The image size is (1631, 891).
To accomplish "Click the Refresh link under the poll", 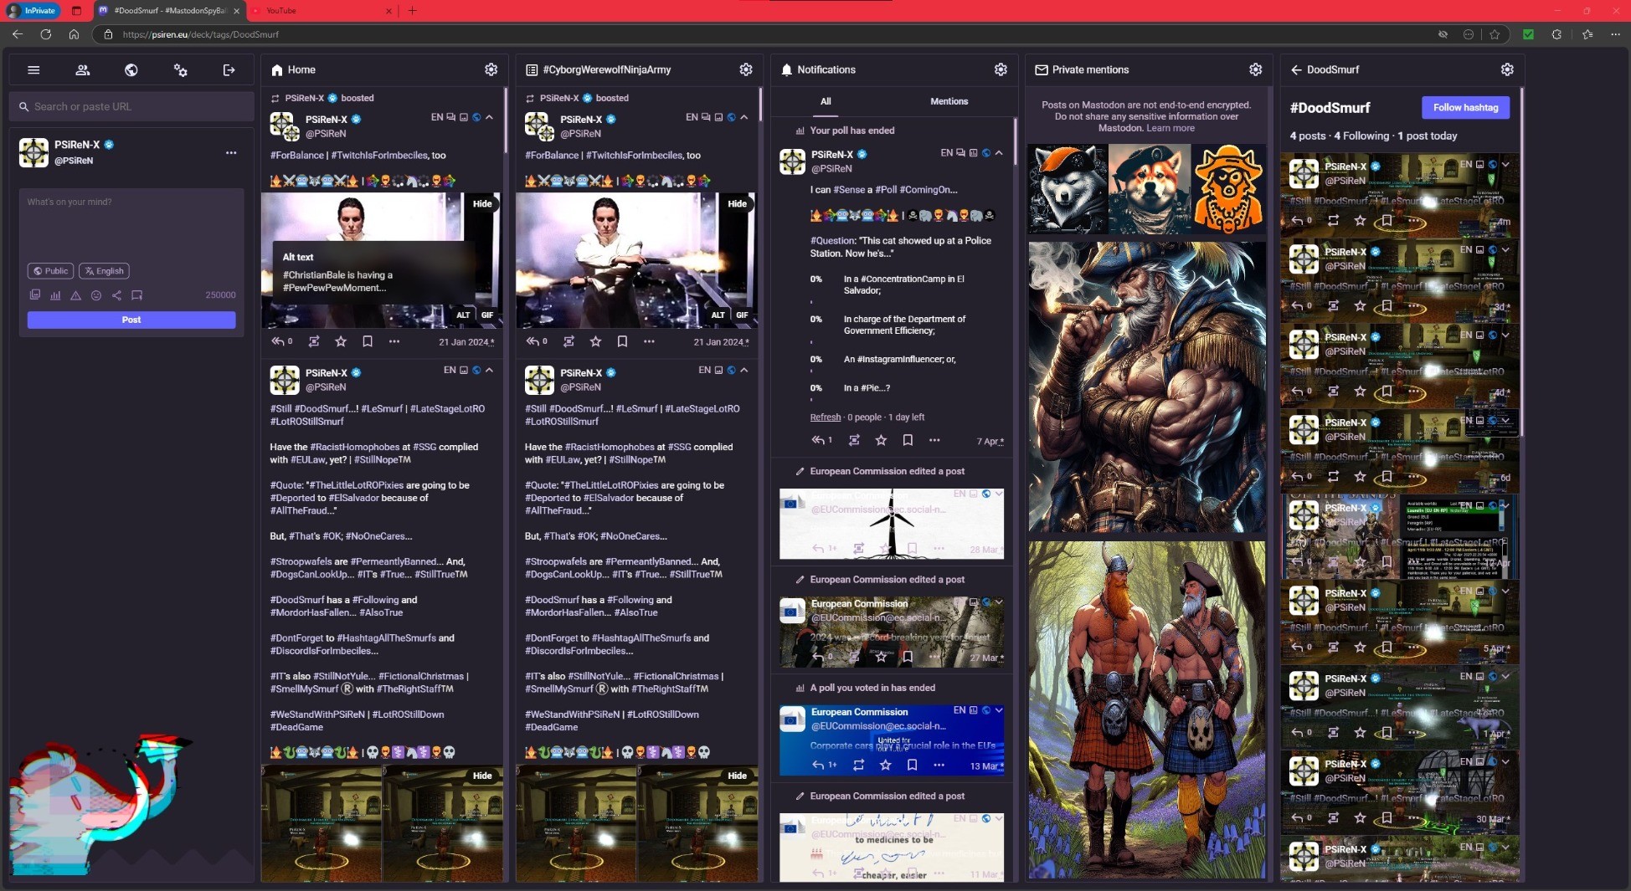I will point(826,417).
